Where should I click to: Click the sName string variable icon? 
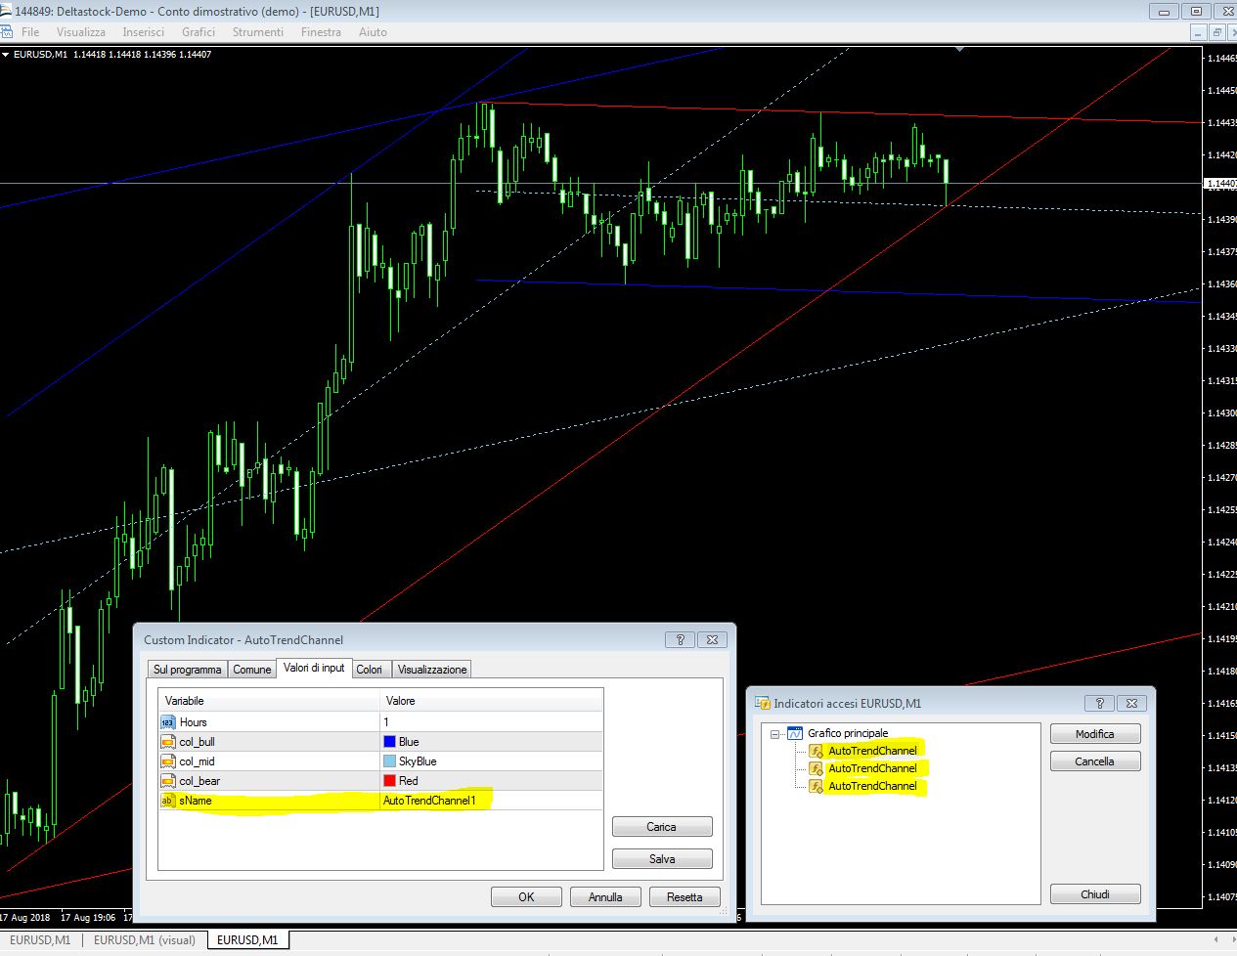[x=167, y=801]
